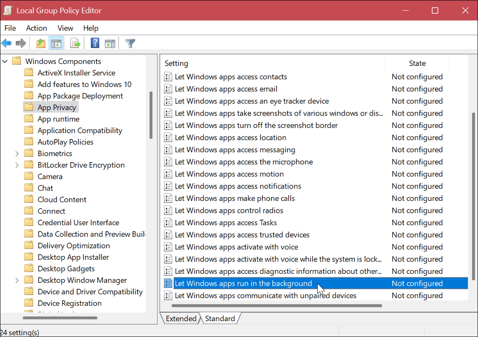Expand the BitLocker Drive Encryption folder
Viewport: 478px width, 337px height.
click(17, 165)
